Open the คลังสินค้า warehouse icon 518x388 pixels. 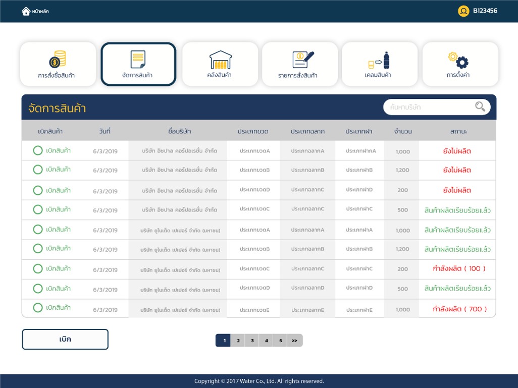(220, 60)
